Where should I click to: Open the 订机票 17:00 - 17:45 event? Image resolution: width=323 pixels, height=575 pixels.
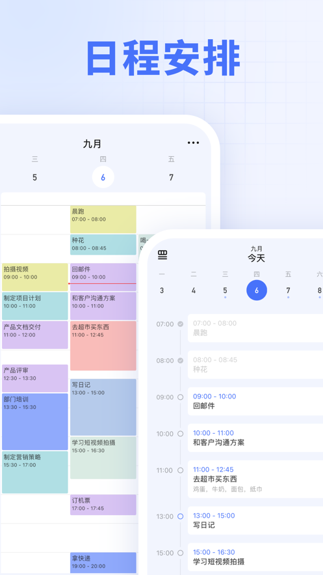pos(103,505)
